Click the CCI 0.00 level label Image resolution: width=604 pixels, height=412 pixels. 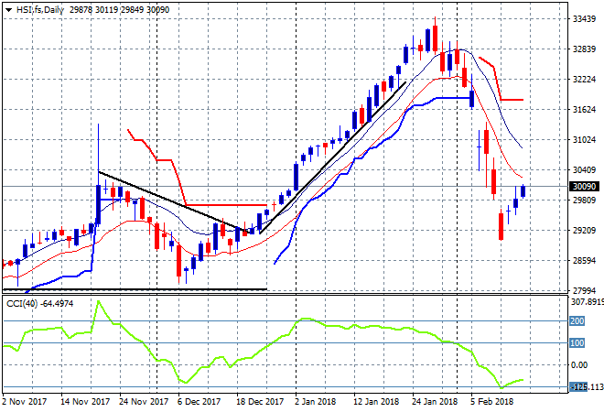pyautogui.click(x=579, y=365)
